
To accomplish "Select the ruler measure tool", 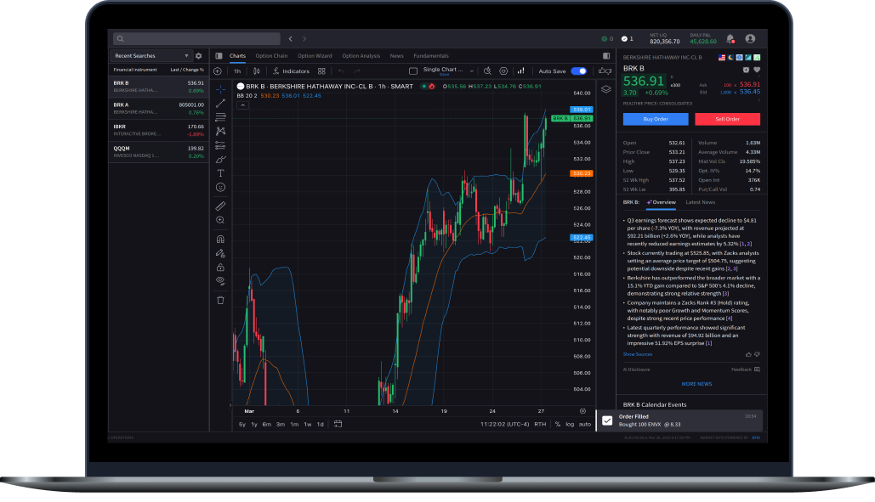I will pos(220,206).
